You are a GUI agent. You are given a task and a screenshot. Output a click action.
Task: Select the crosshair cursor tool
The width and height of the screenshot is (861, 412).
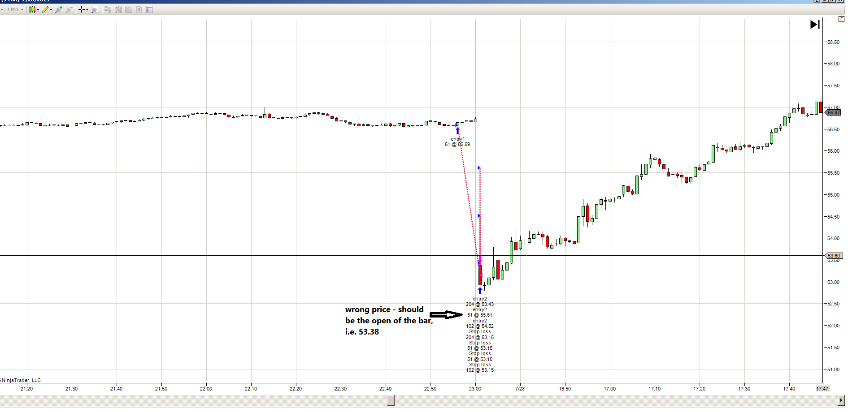pyautogui.click(x=82, y=9)
